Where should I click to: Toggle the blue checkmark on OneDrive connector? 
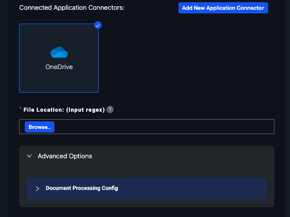coord(98,25)
